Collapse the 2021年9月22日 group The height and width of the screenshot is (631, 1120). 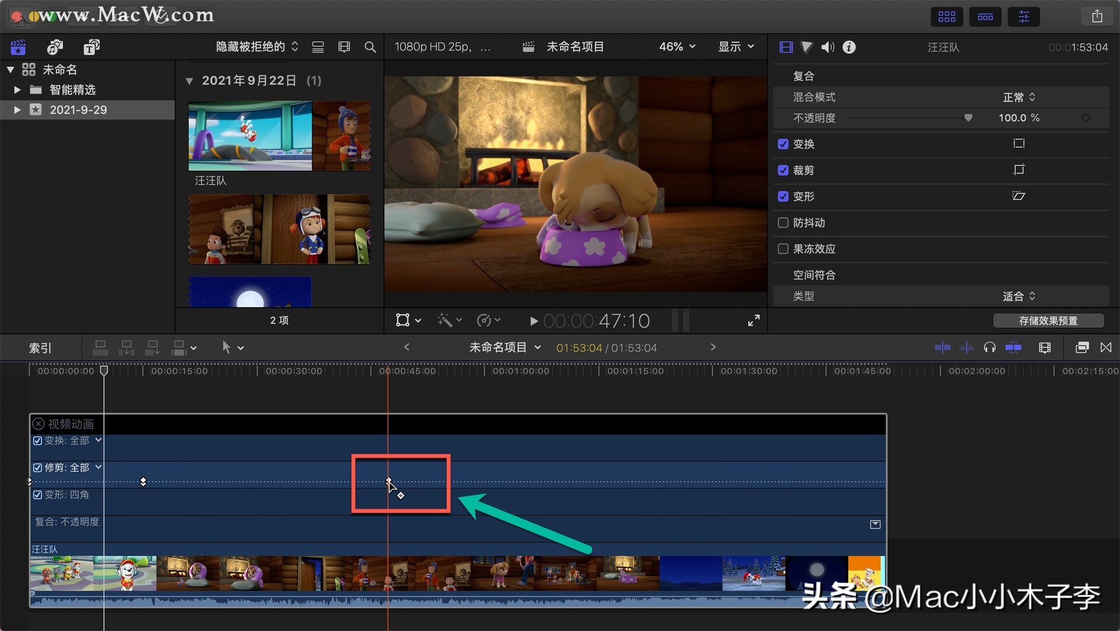[x=189, y=81]
